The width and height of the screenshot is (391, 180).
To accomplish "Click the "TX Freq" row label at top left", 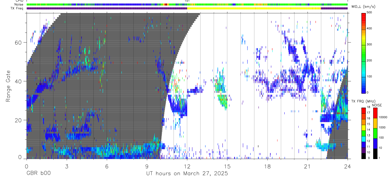I will click(17, 8).
